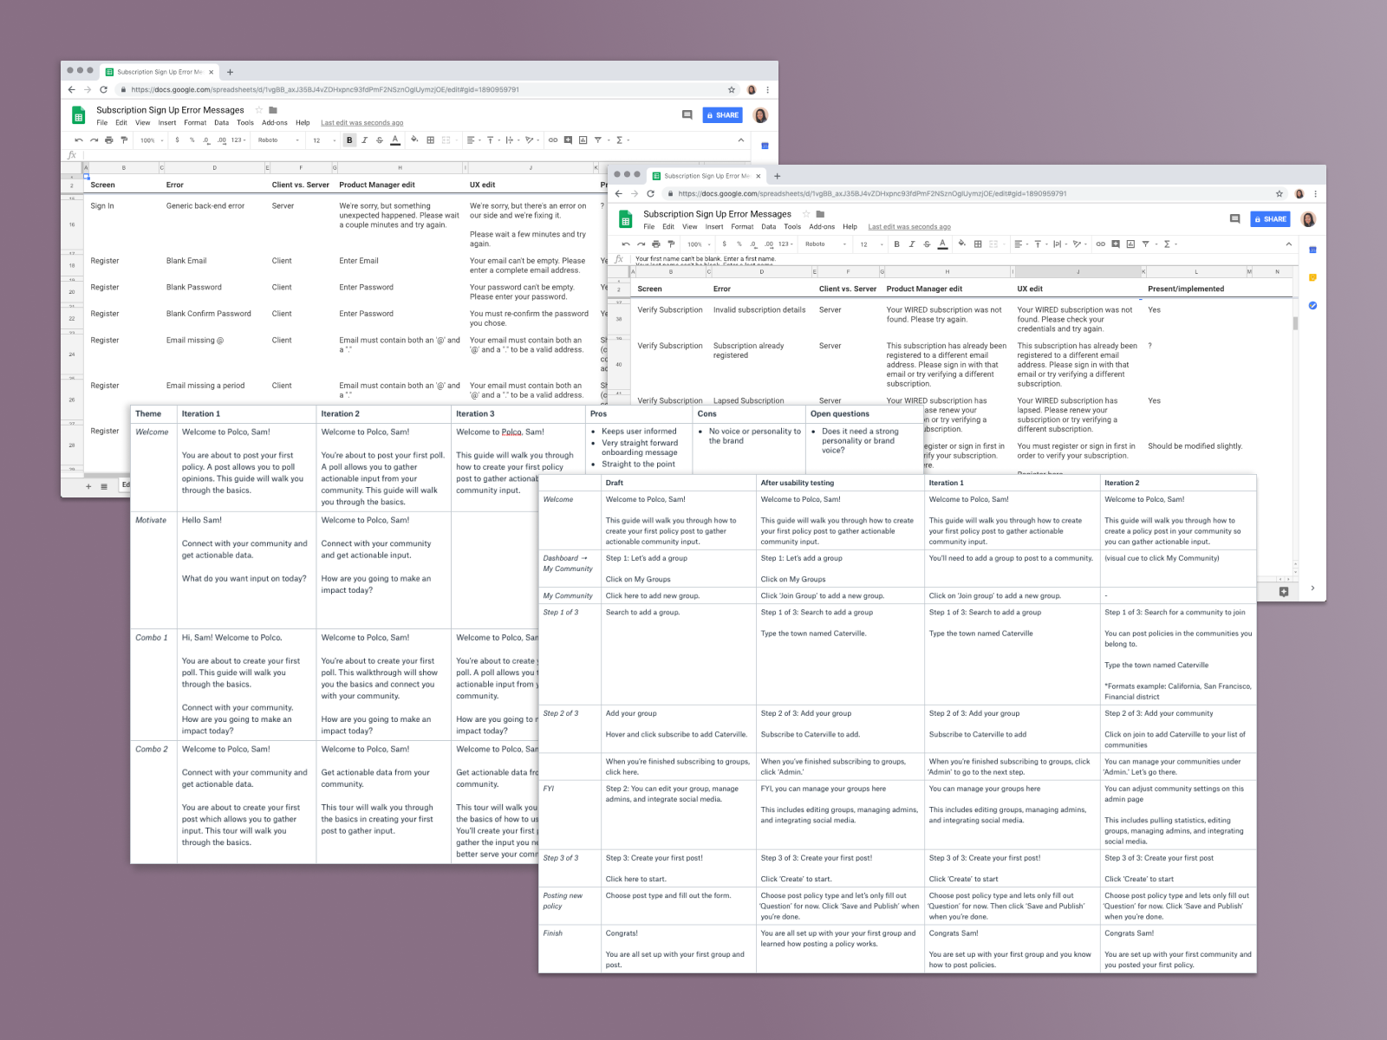
Task: Open Add-ons menu in left window
Action: tap(275, 122)
